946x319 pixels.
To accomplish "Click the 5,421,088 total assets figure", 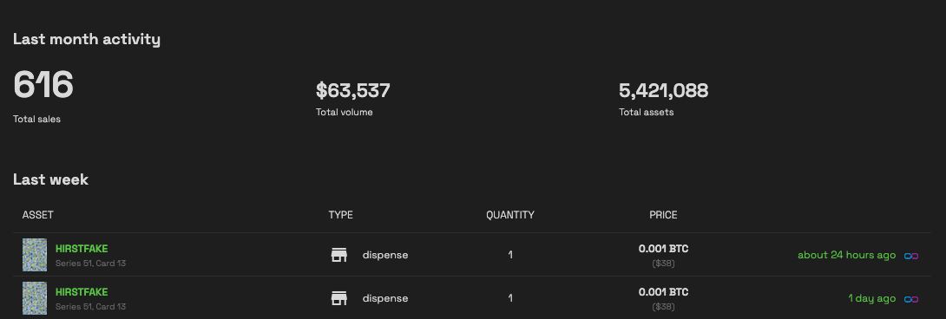I will click(x=664, y=90).
